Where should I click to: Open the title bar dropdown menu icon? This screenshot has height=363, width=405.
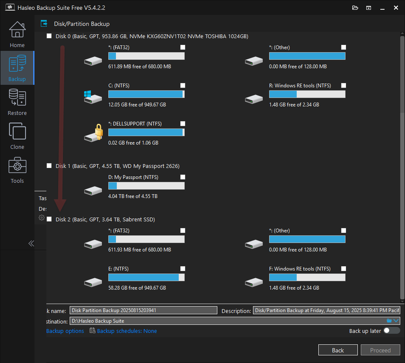pyautogui.click(x=369, y=8)
